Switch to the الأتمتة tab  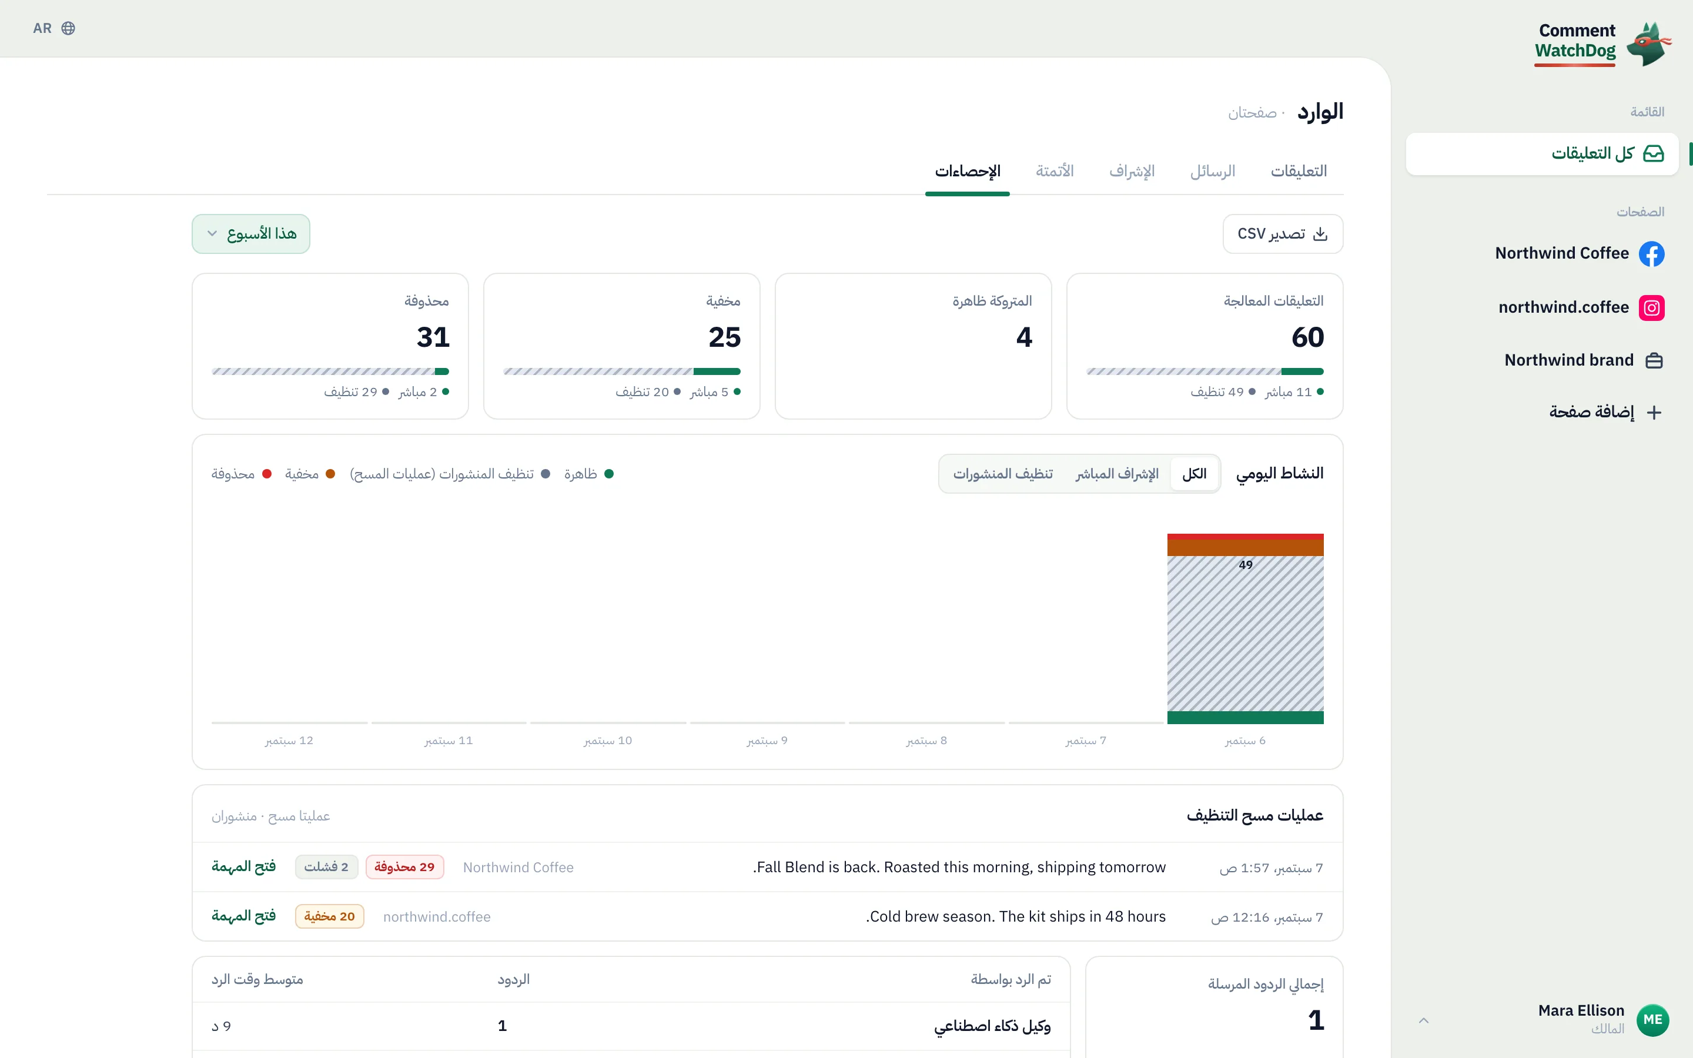(1054, 172)
